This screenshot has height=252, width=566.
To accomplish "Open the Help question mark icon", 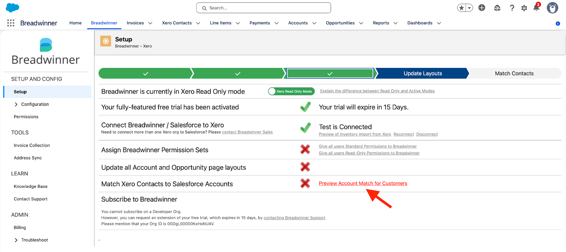I will (x=512, y=8).
